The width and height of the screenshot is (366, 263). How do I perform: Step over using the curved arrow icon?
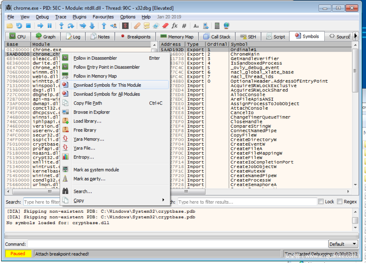coord(71,26)
